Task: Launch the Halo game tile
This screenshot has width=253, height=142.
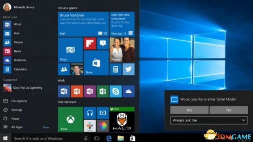Action: [122, 119]
